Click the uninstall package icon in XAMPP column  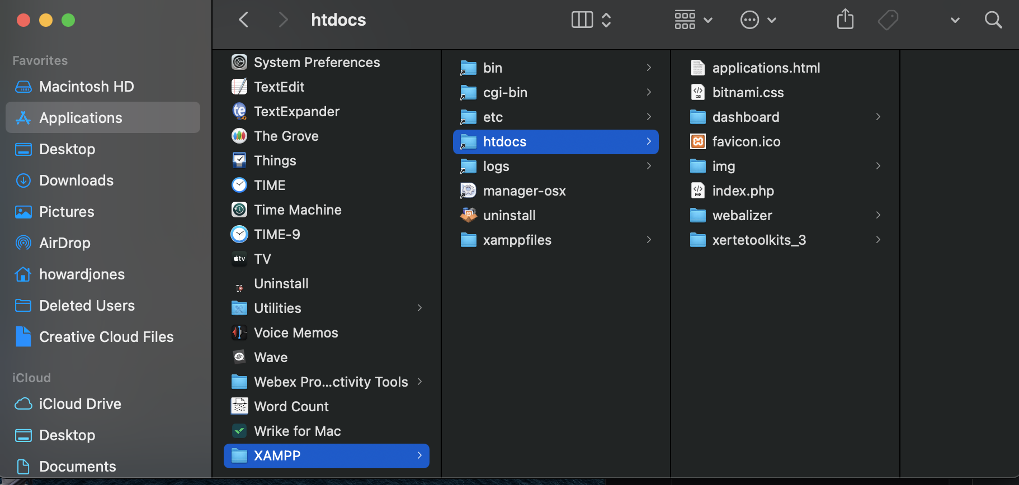468,215
